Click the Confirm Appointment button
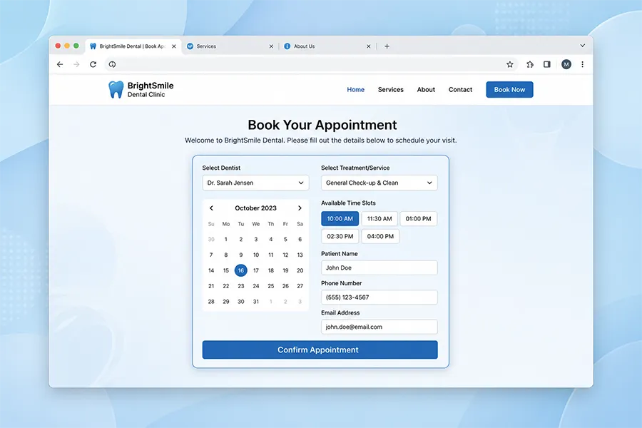The width and height of the screenshot is (642, 428). 320,350
